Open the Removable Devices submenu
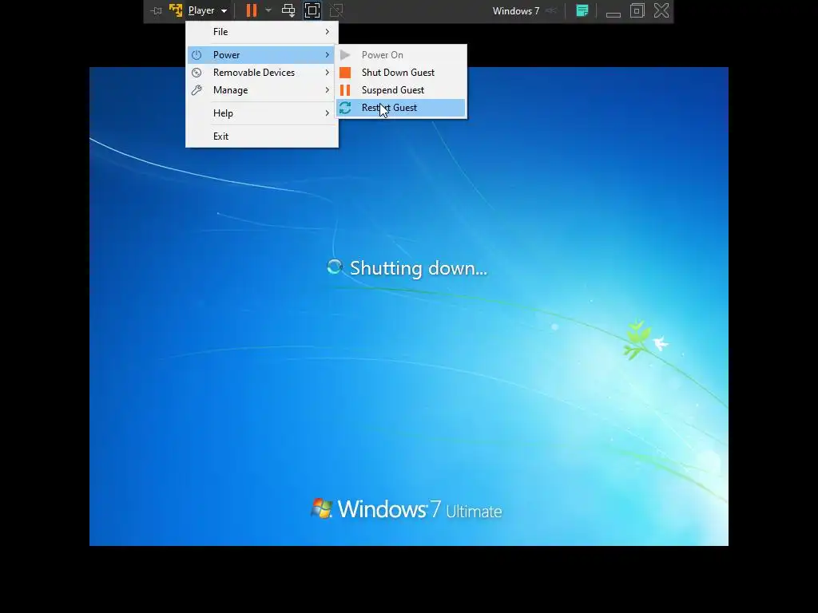This screenshot has width=818, height=613. (x=262, y=73)
